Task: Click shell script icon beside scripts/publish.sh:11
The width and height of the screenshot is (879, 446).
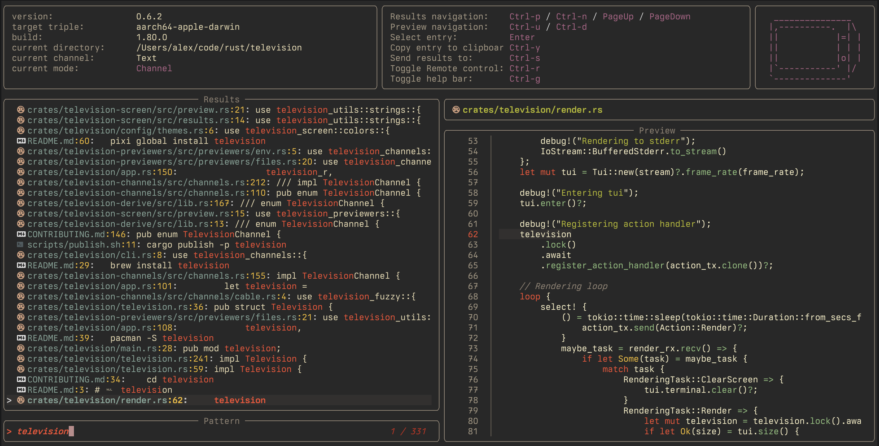Action: click(20, 244)
